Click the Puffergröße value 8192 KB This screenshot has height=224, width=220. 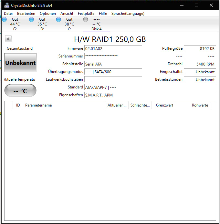tap(200, 48)
